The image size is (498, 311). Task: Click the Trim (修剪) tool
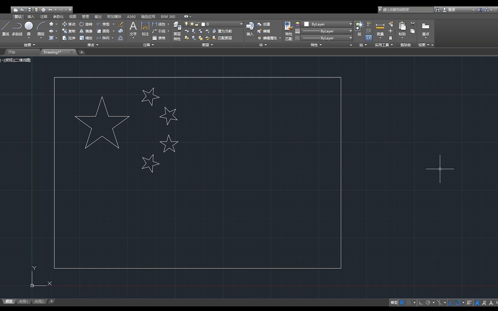click(x=103, y=24)
